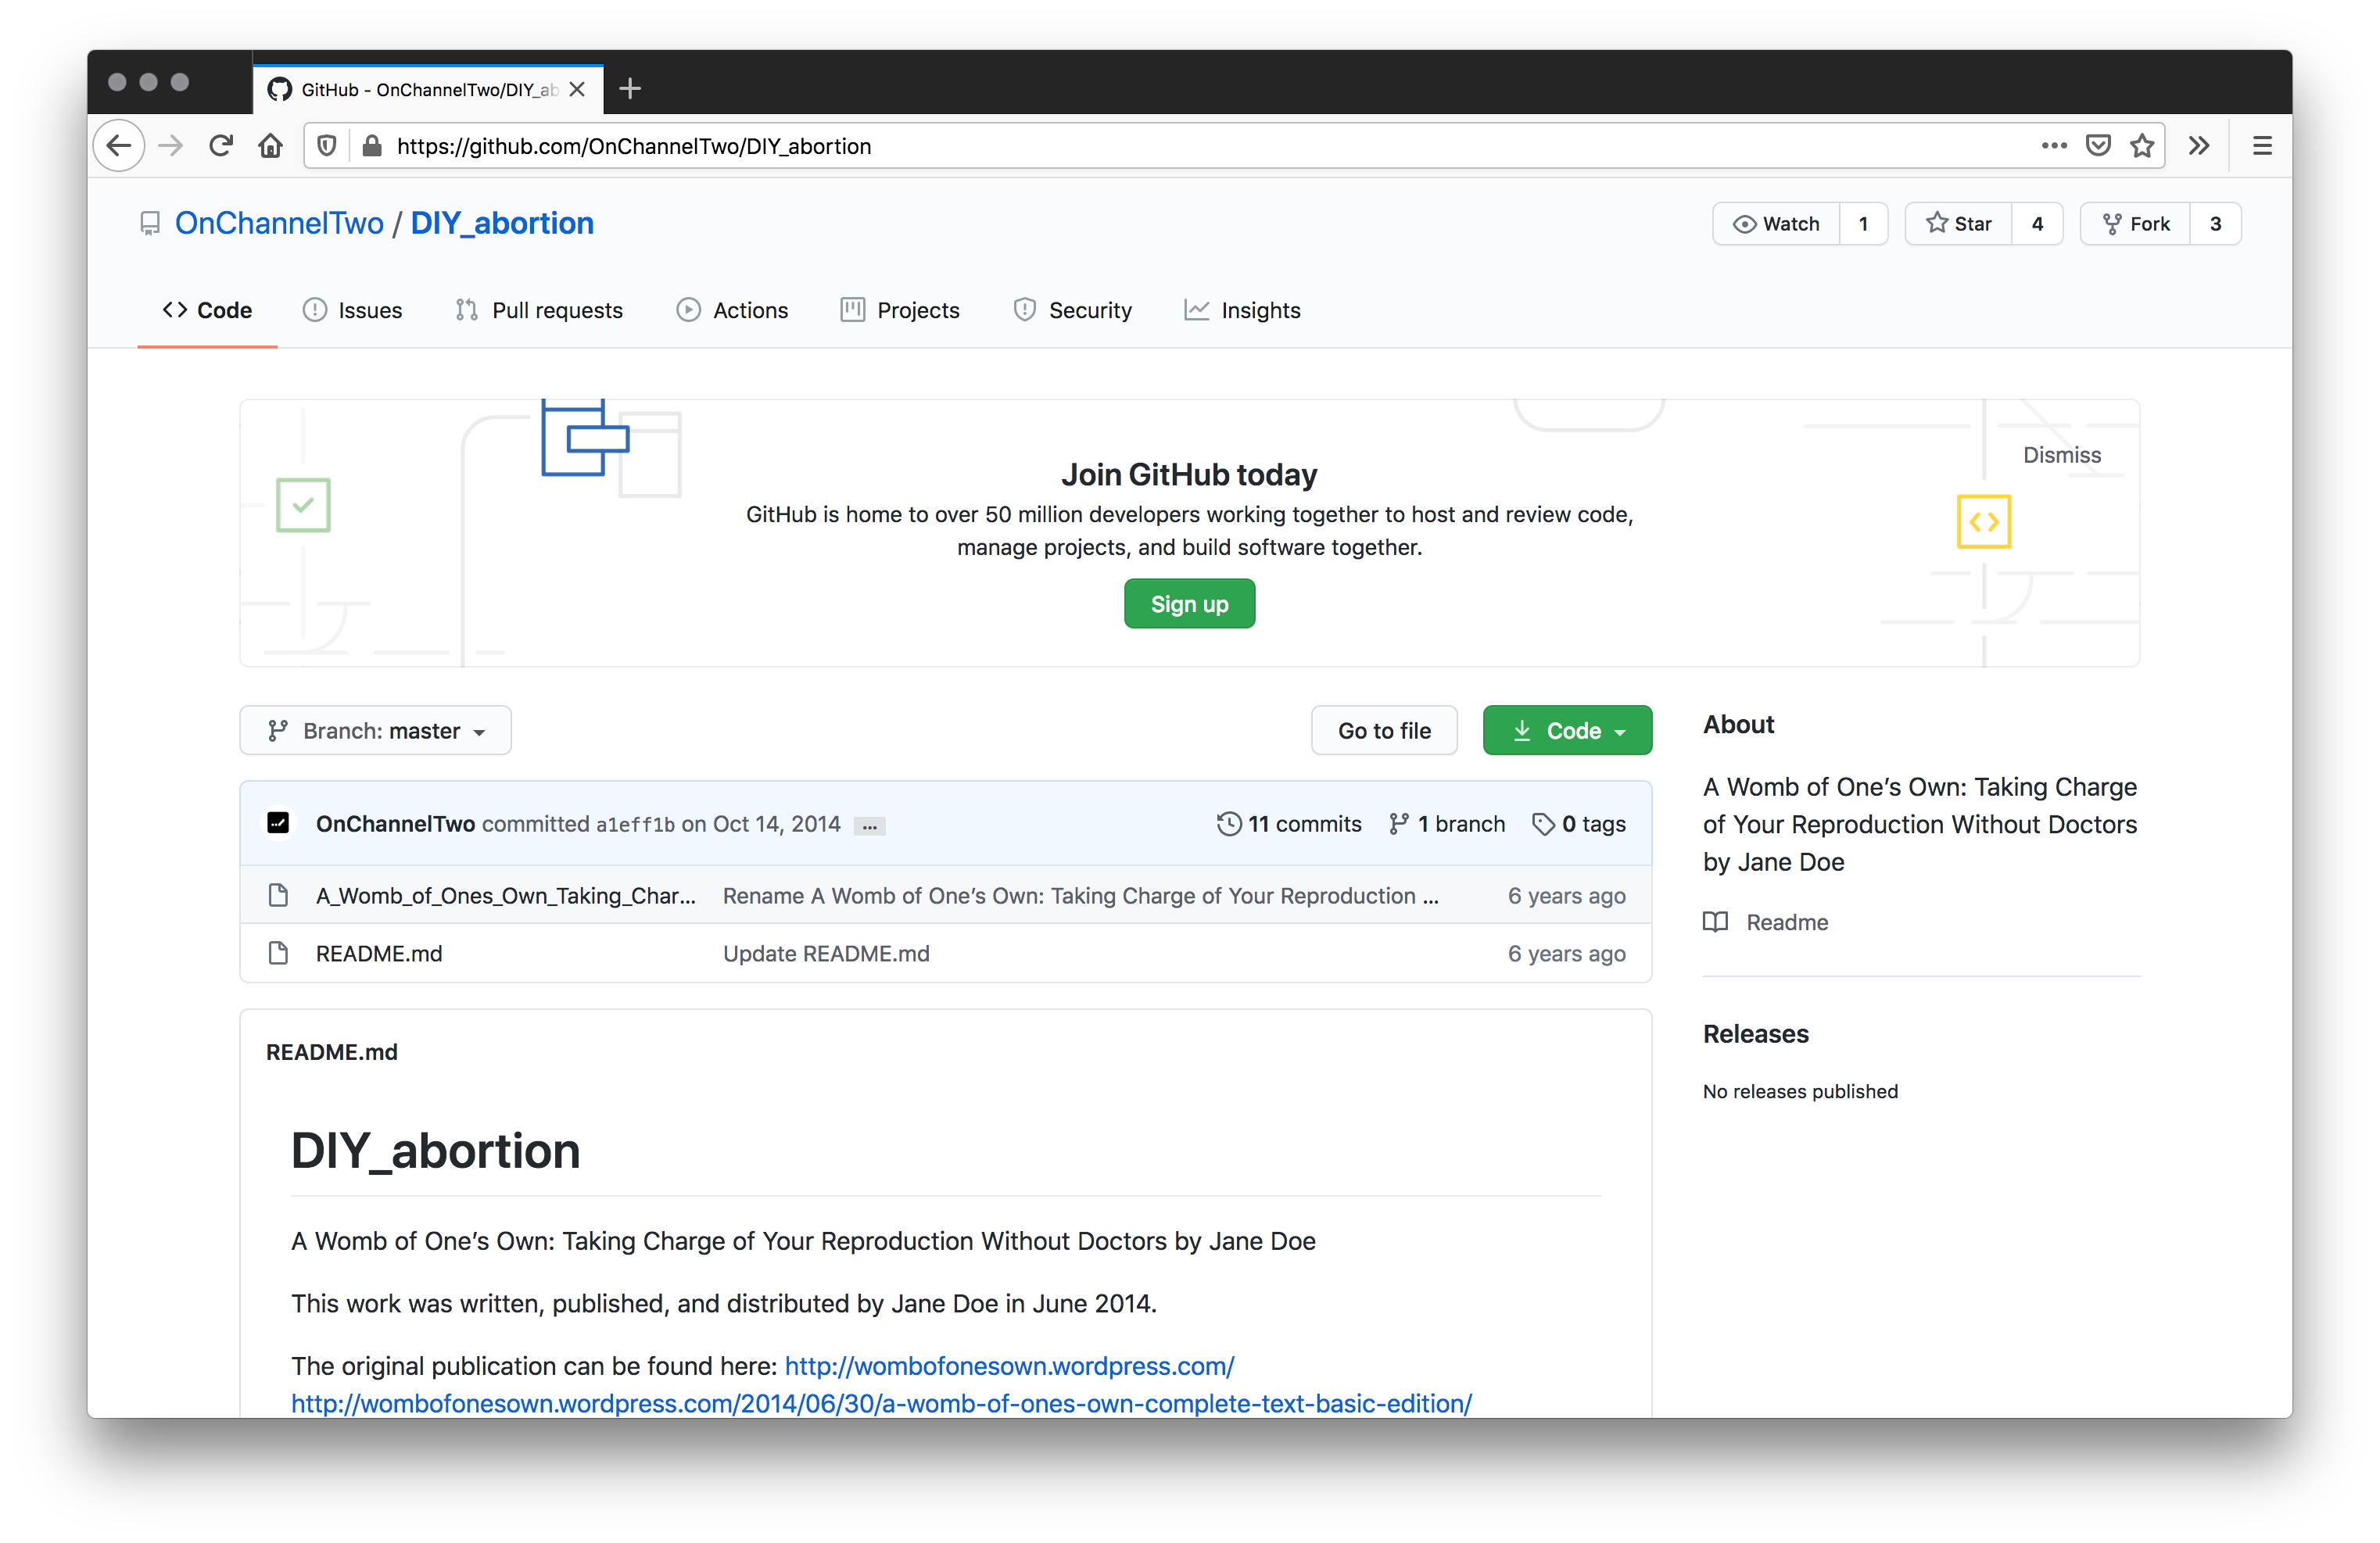The image size is (2380, 1543).
Task: Expand the green Code download dropdown
Action: (1567, 731)
